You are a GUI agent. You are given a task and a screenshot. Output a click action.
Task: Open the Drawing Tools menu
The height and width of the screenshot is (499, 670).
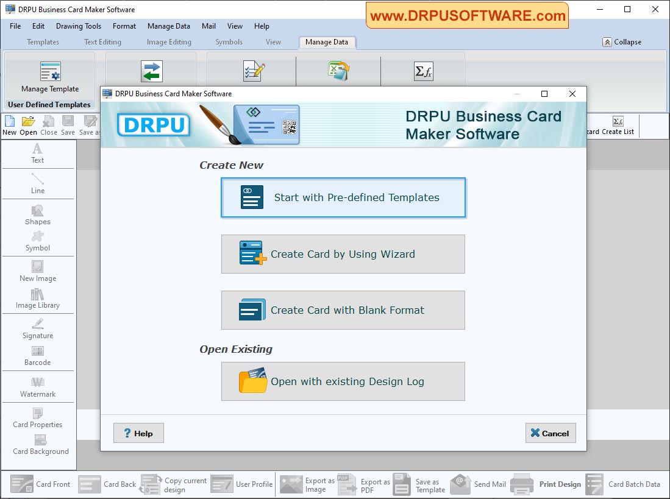coord(78,26)
